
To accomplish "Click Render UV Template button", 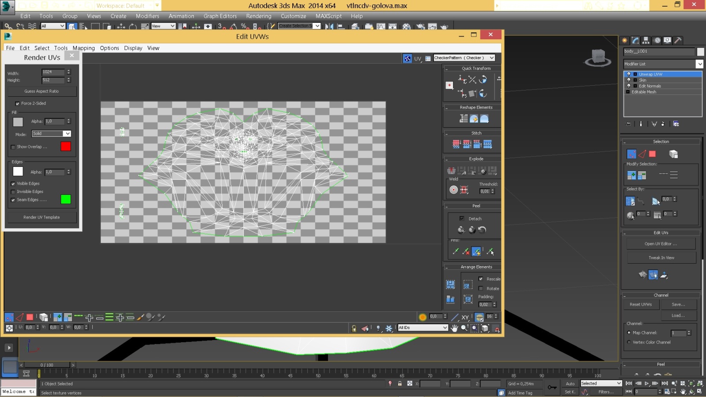I will [42, 217].
